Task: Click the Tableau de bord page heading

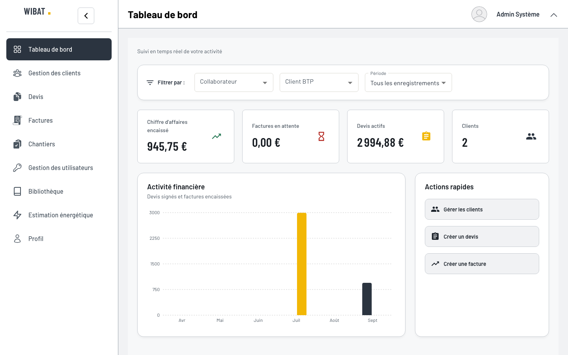Action: [x=163, y=15]
